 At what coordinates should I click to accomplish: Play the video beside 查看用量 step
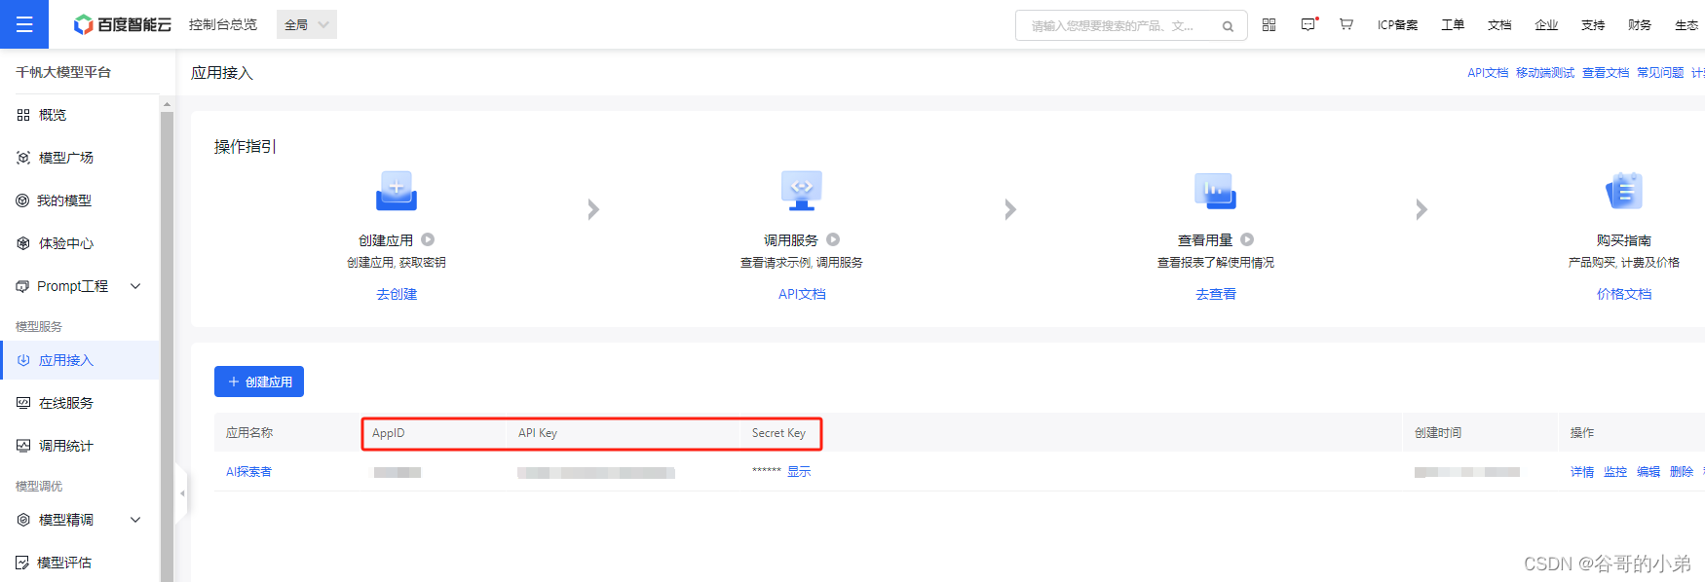coord(1247,239)
